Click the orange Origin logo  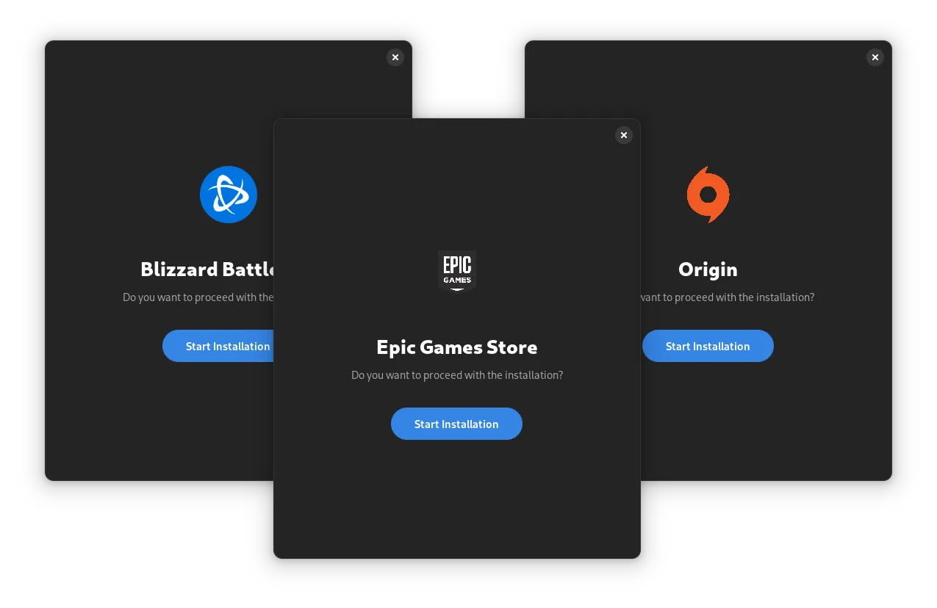tap(708, 195)
